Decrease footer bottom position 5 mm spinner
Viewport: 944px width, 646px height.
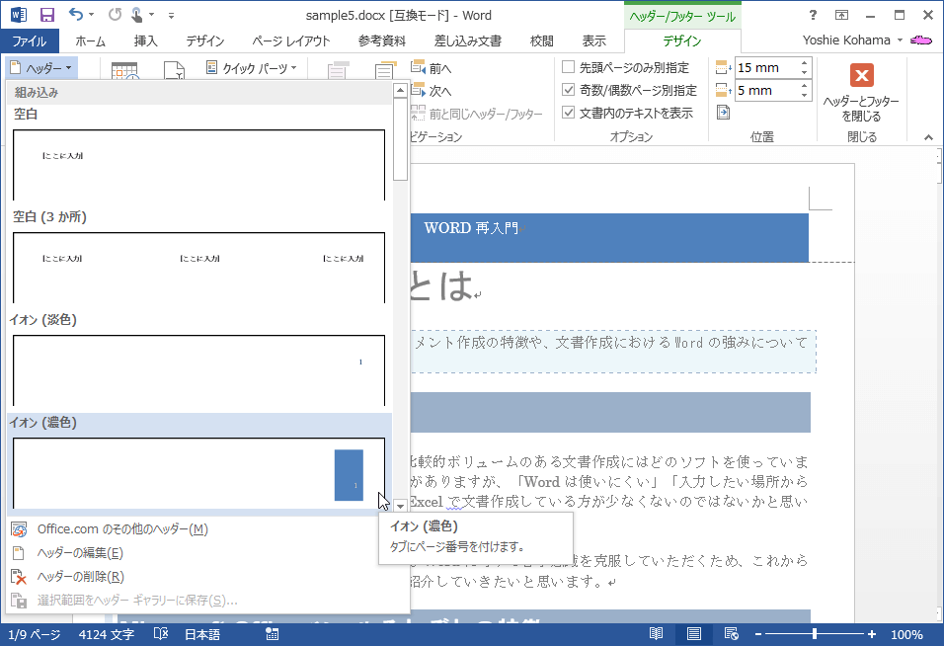[x=805, y=96]
